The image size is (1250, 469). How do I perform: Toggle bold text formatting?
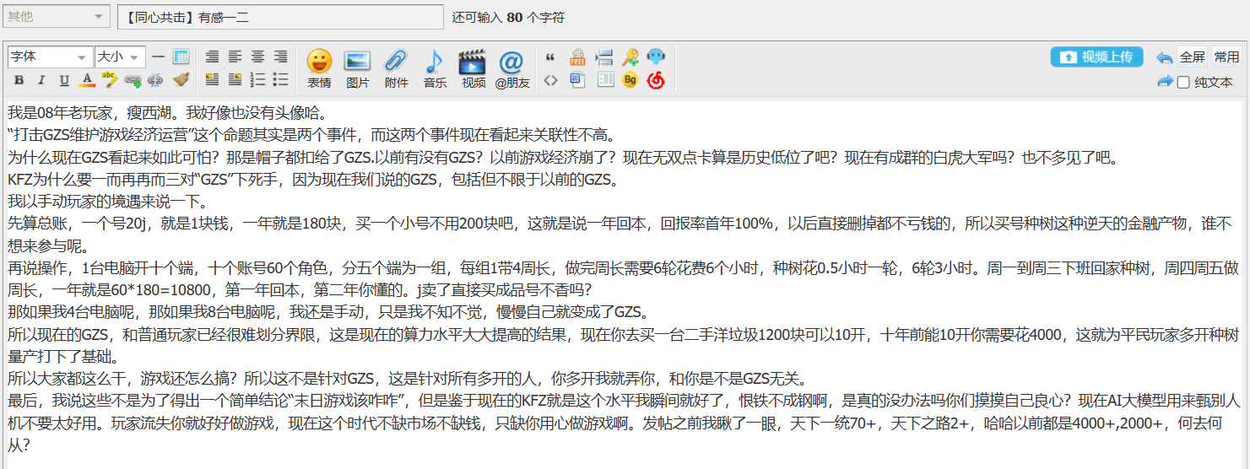tap(19, 80)
